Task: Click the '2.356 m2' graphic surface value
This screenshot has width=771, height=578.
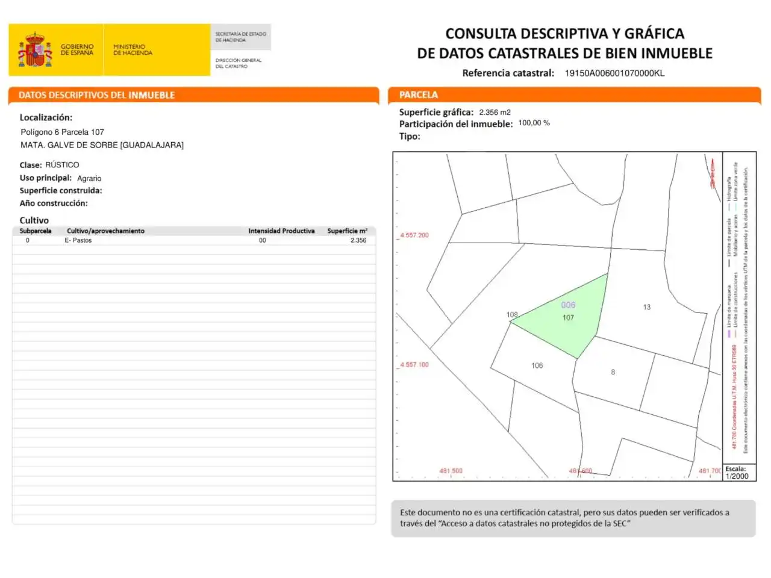Action: [495, 113]
